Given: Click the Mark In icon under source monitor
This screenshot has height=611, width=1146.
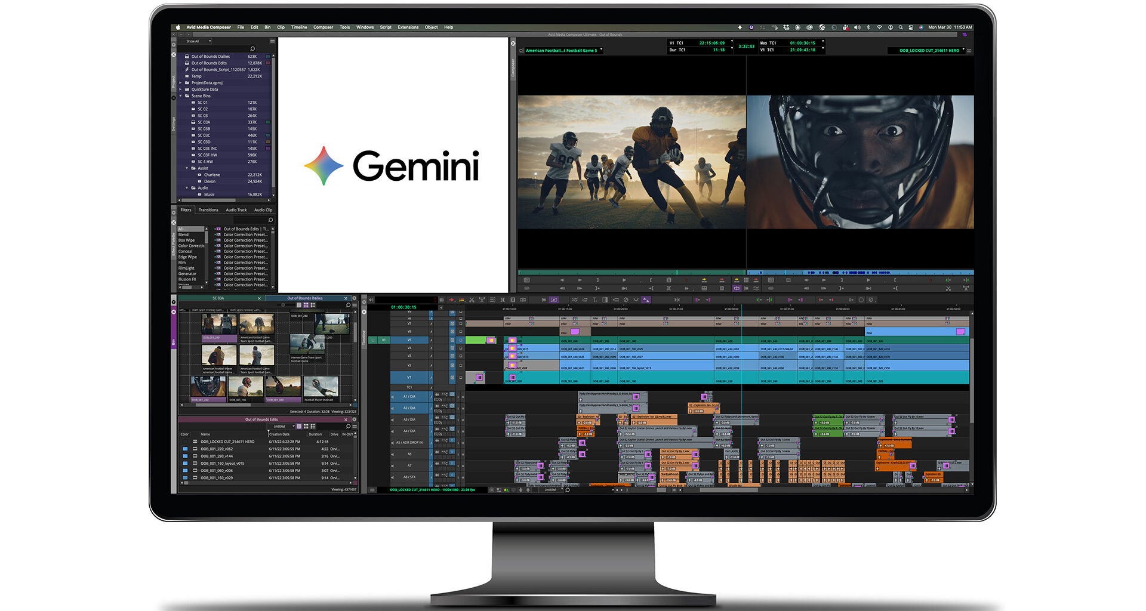Looking at the screenshot, I should point(651,280).
